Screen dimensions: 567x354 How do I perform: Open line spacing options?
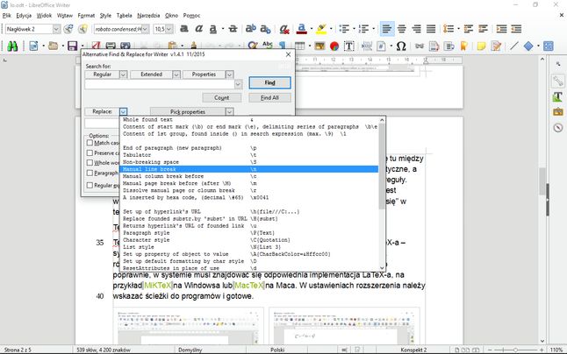(449, 29)
